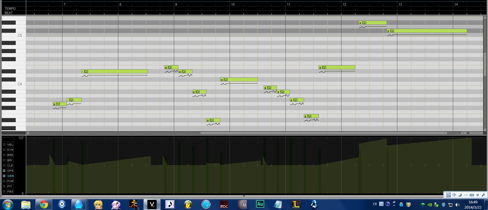Select the POR control parameter
The height and width of the screenshot is (210, 488).
[x=10, y=181]
